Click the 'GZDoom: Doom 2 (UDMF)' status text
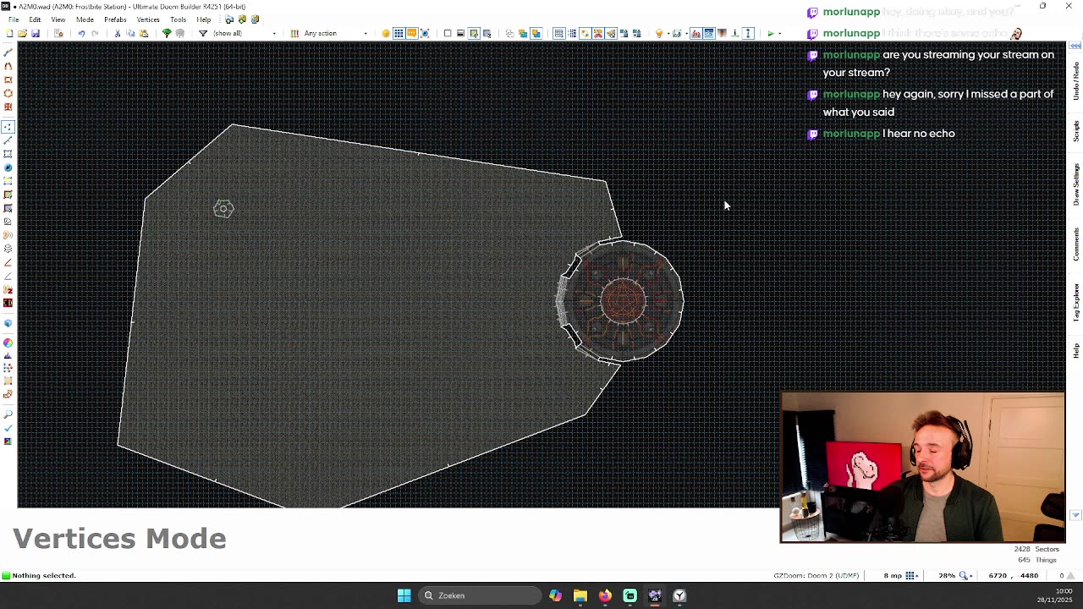Viewport: 1083px width, 609px height. (816, 575)
